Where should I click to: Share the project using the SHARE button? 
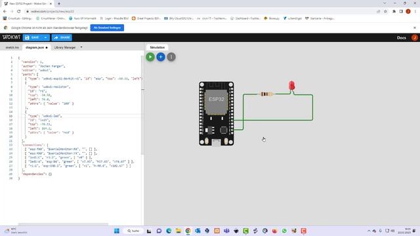[x=62, y=38]
